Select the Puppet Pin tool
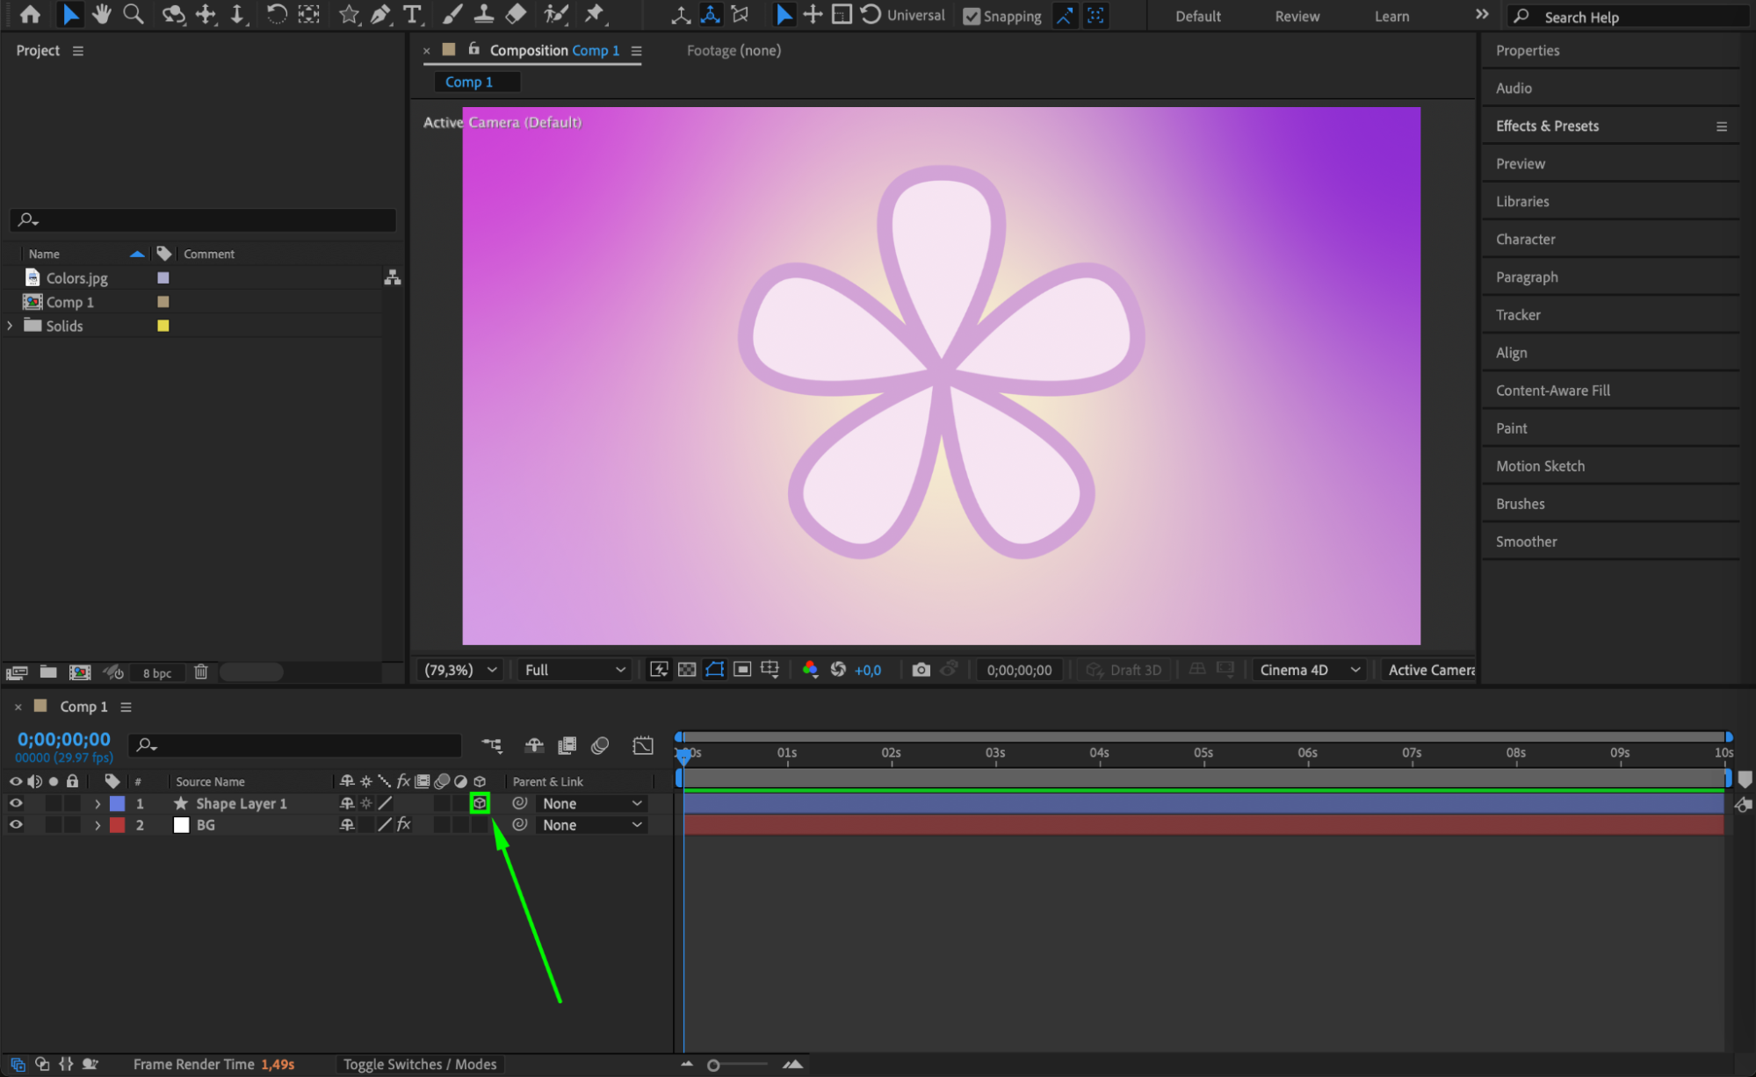 pyautogui.click(x=595, y=14)
